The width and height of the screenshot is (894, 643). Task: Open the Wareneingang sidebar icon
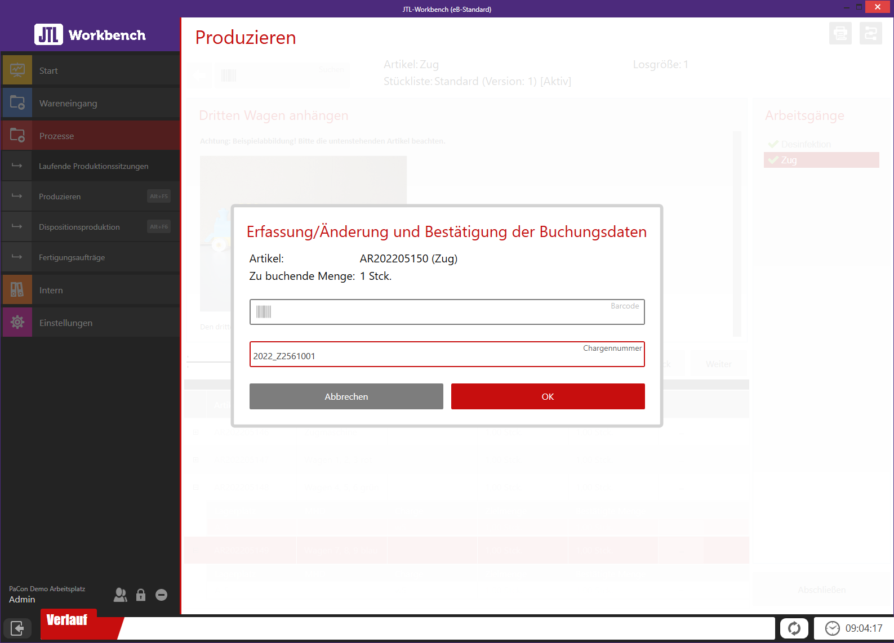pyautogui.click(x=17, y=103)
